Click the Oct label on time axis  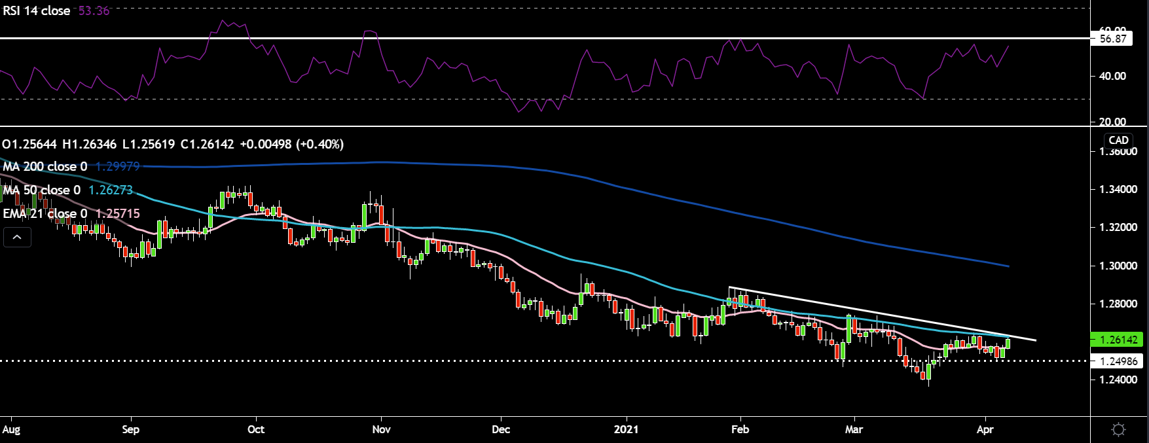256,430
